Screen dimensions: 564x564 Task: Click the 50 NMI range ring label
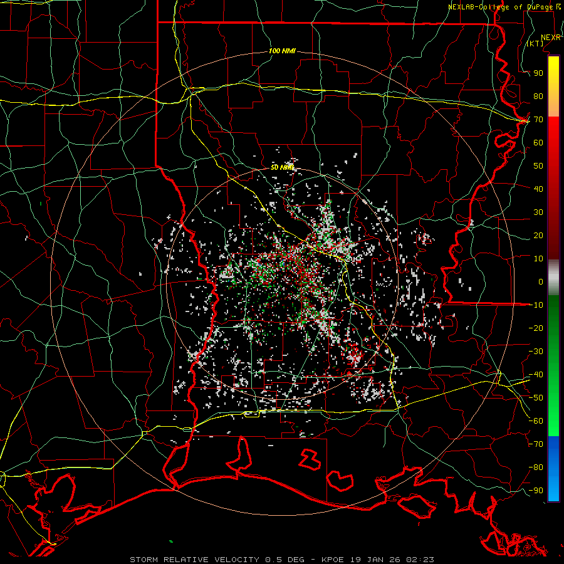tap(282, 167)
